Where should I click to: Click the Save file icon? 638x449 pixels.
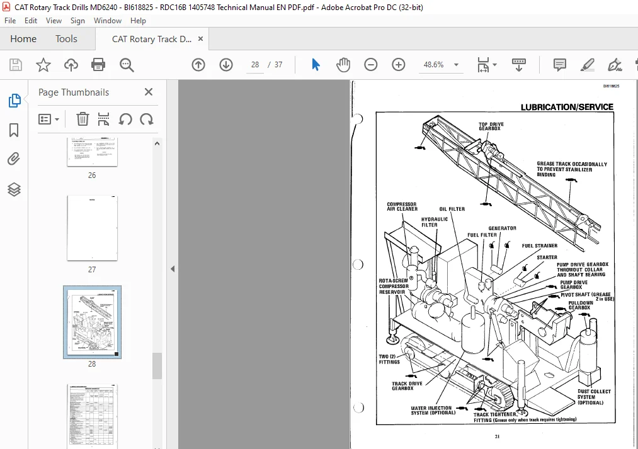tap(16, 65)
